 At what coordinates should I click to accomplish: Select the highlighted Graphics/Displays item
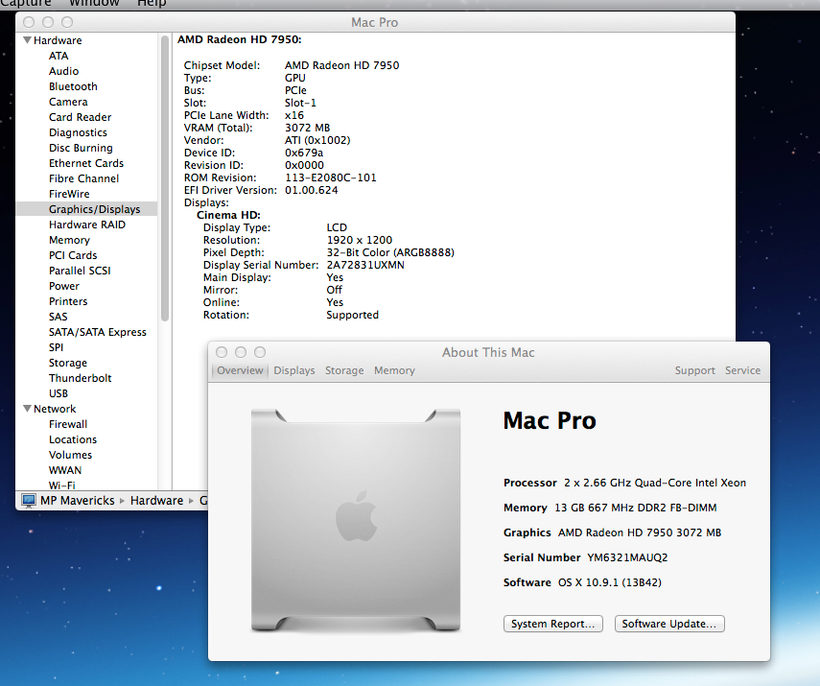click(87, 209)
